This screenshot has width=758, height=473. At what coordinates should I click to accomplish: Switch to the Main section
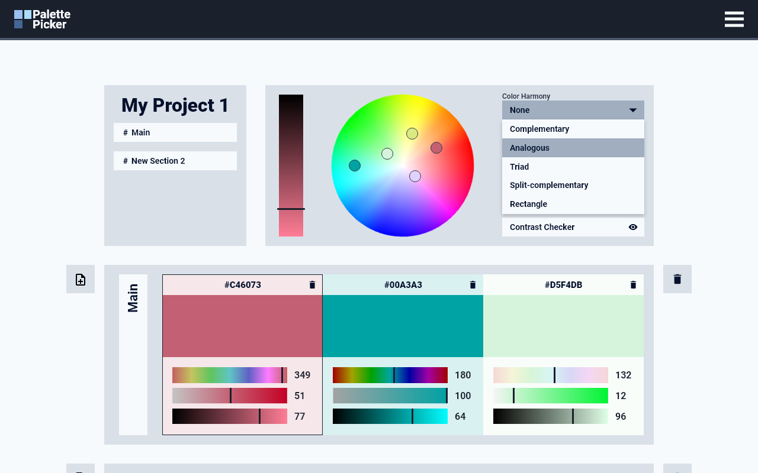click(175, 132)
